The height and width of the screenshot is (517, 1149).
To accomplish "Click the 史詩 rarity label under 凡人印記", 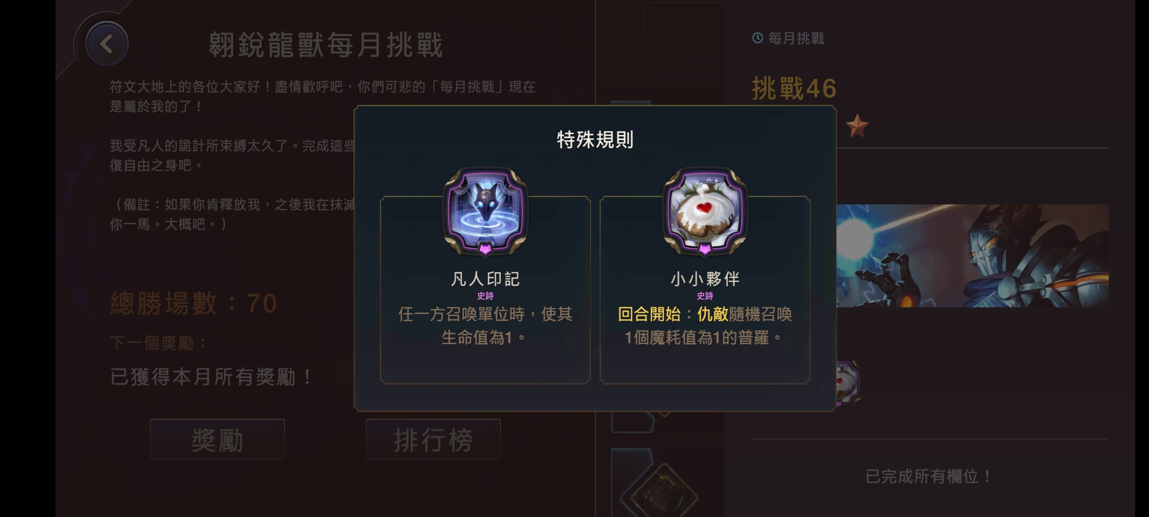I will tap(485, 296).
